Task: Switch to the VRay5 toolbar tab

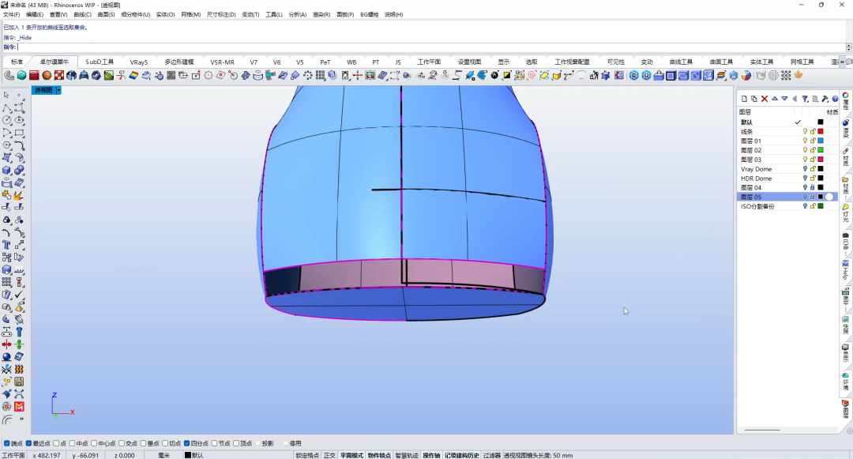Action: 139,62
